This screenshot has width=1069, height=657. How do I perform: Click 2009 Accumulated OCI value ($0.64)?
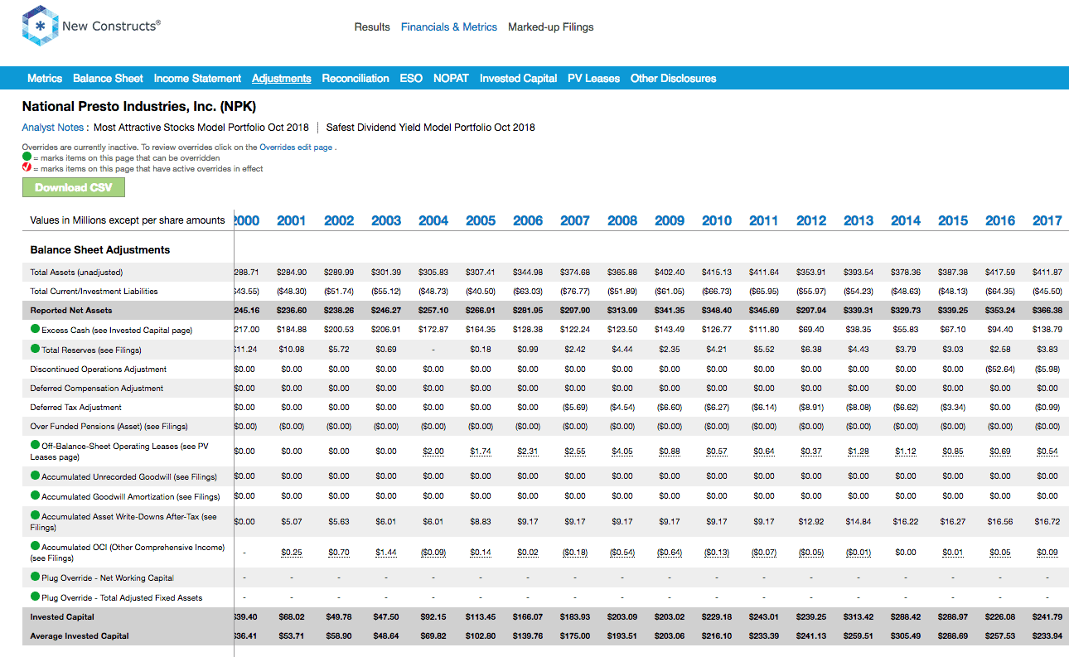[x=670, y=552]
